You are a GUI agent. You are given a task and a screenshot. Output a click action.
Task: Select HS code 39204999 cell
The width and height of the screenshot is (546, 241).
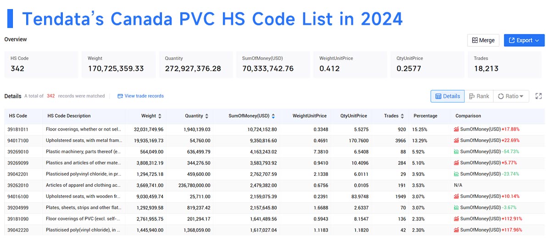pos(17,208)
